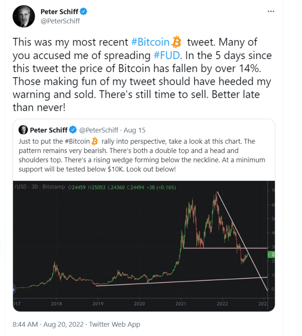This screenshot has height=336, width=302.
Task: Open the #Bitcoin hashtag in the main tweet
Action: click(x=150, y=42)
